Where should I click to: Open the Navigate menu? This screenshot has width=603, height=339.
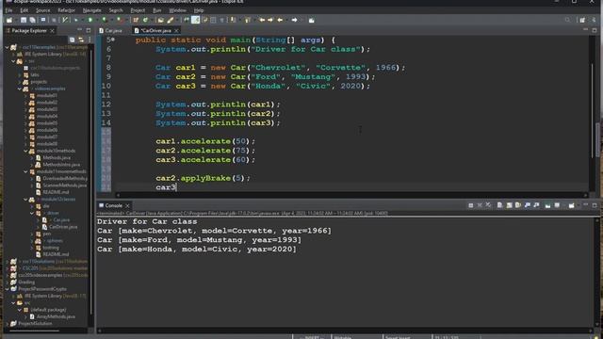pyautogui.click(x=92, y=10)
